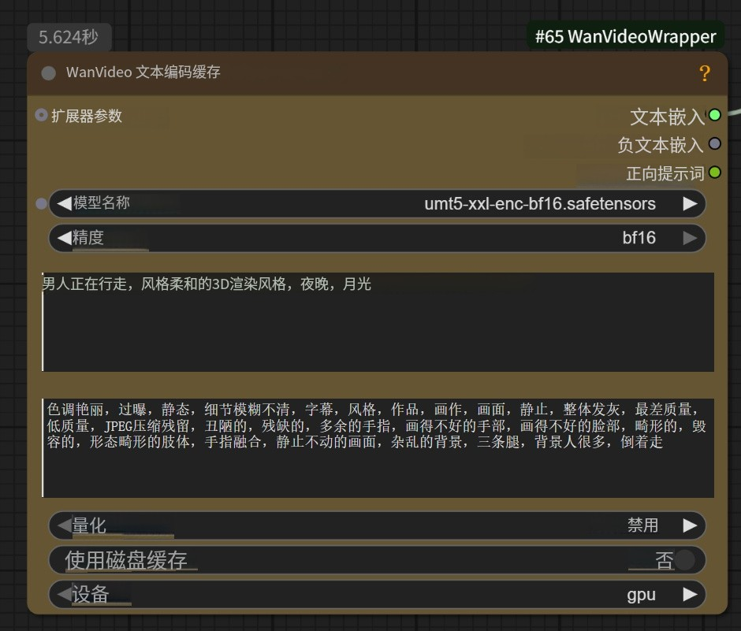Select previous model with 模型名称 left arrow

coord(63,203)
